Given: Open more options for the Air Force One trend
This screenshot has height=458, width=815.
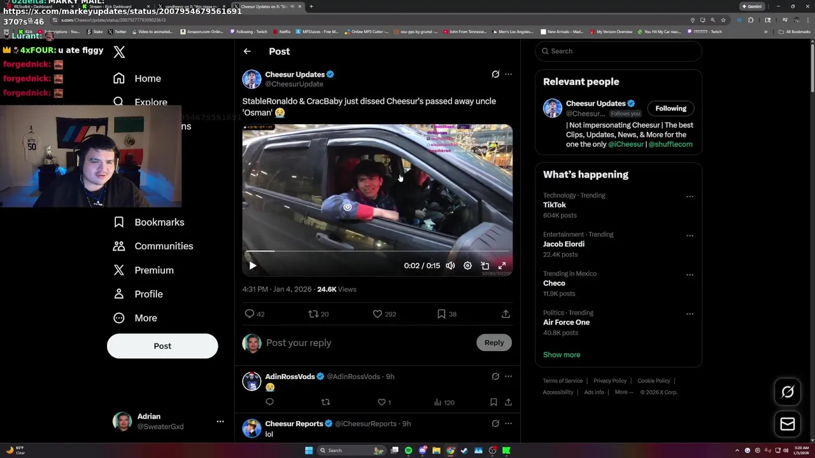Looking at the screenshot, I should point(690,314).
